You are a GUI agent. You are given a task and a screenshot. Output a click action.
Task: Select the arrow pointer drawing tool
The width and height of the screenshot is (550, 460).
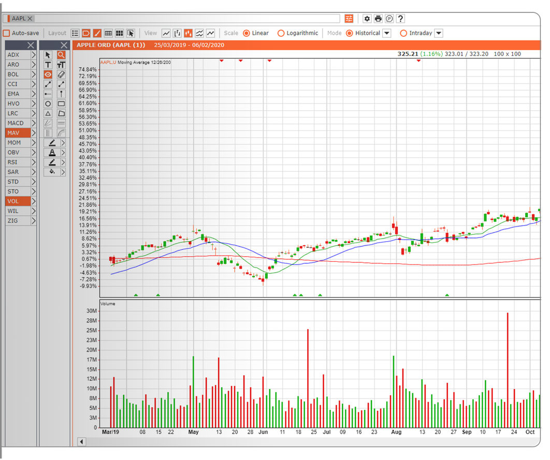48,55
